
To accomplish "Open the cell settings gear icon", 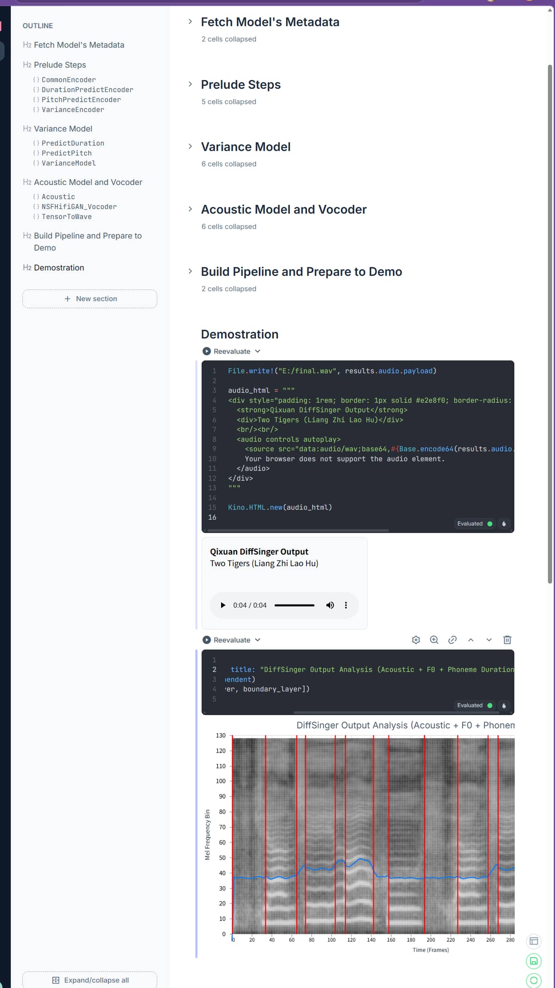I will [416, 640].
